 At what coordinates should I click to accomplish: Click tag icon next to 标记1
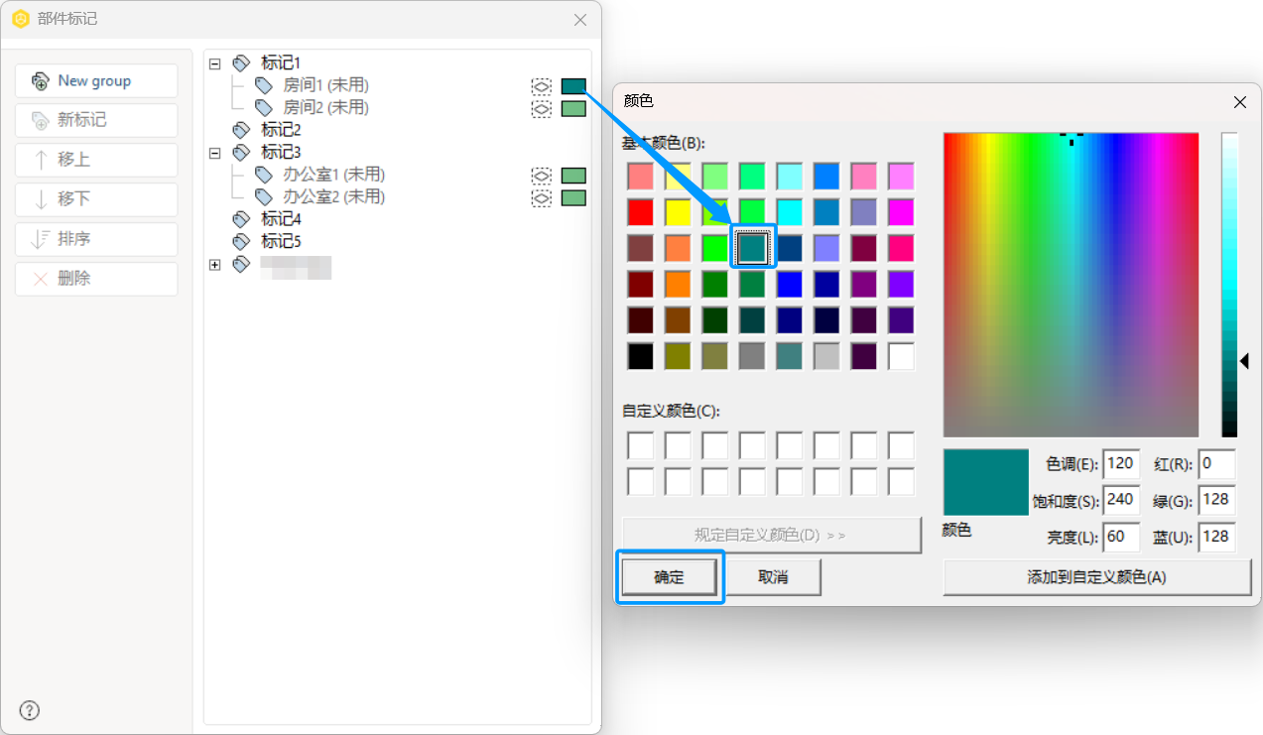pos(241,62)
